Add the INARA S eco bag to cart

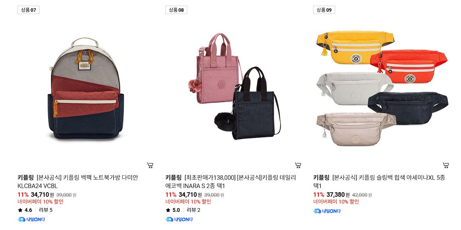click(298, 165)
